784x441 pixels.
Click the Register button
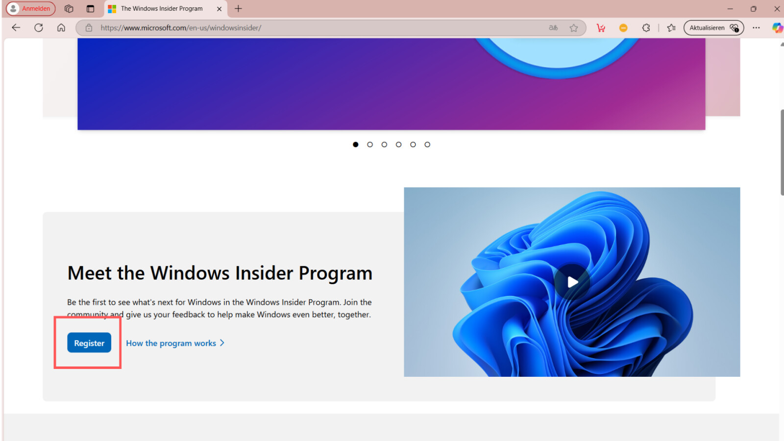[89, 343]
